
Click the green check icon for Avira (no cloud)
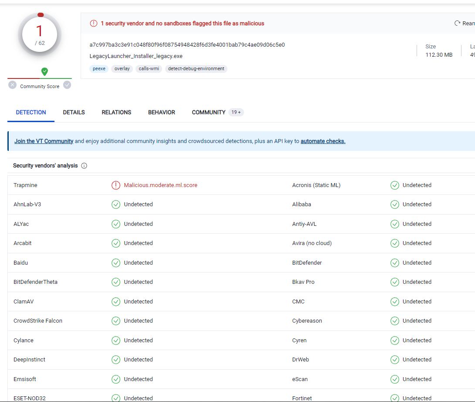coord(394,243)
